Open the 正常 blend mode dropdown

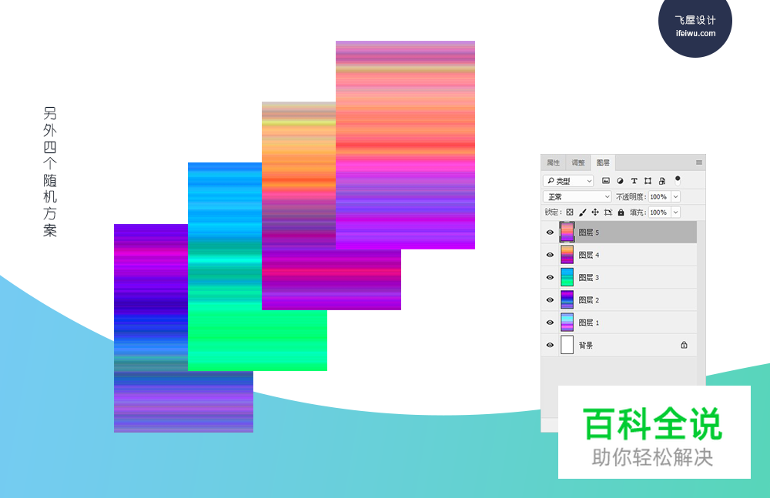point(577,197)
